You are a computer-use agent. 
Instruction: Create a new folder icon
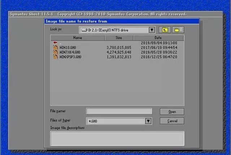[178, 30]
